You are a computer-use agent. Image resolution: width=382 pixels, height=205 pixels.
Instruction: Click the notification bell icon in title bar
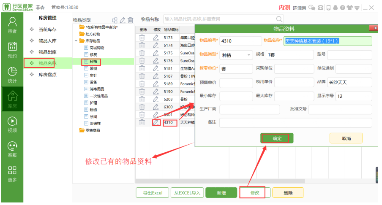tap(336, 8)
